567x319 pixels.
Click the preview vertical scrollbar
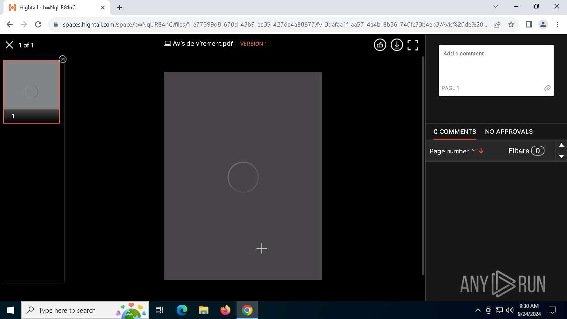[x=423, y=165]
